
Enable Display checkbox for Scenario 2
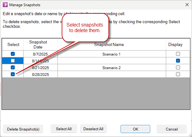click(178, 67)
